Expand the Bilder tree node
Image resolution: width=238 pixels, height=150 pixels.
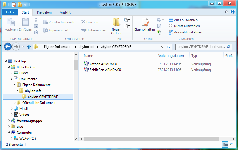pos(12,73)
